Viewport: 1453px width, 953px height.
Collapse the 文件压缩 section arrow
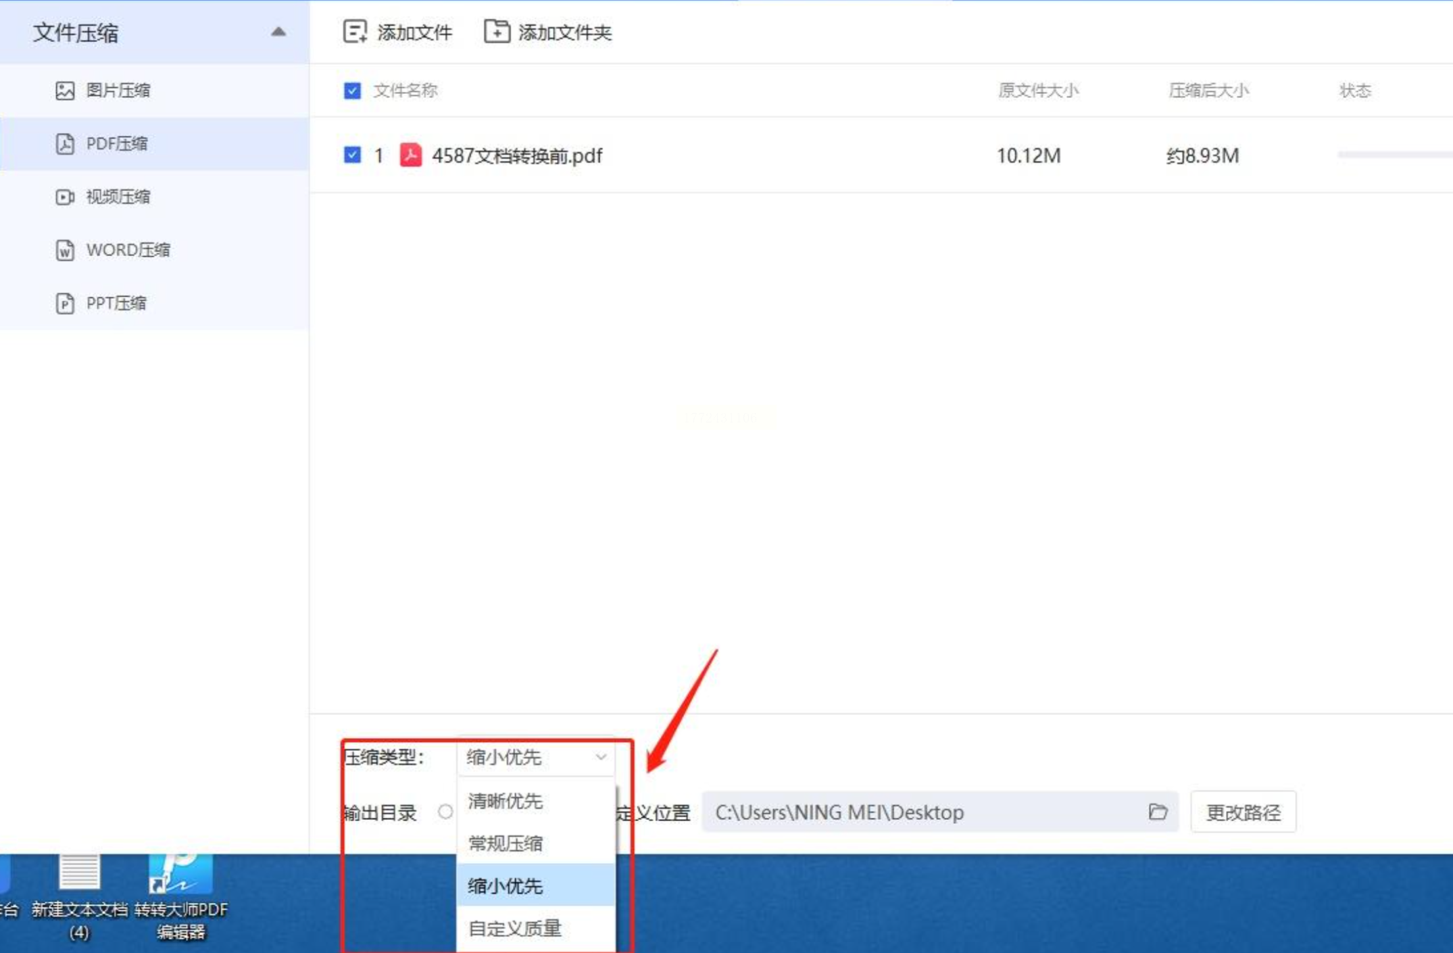[x=278, y=32]
